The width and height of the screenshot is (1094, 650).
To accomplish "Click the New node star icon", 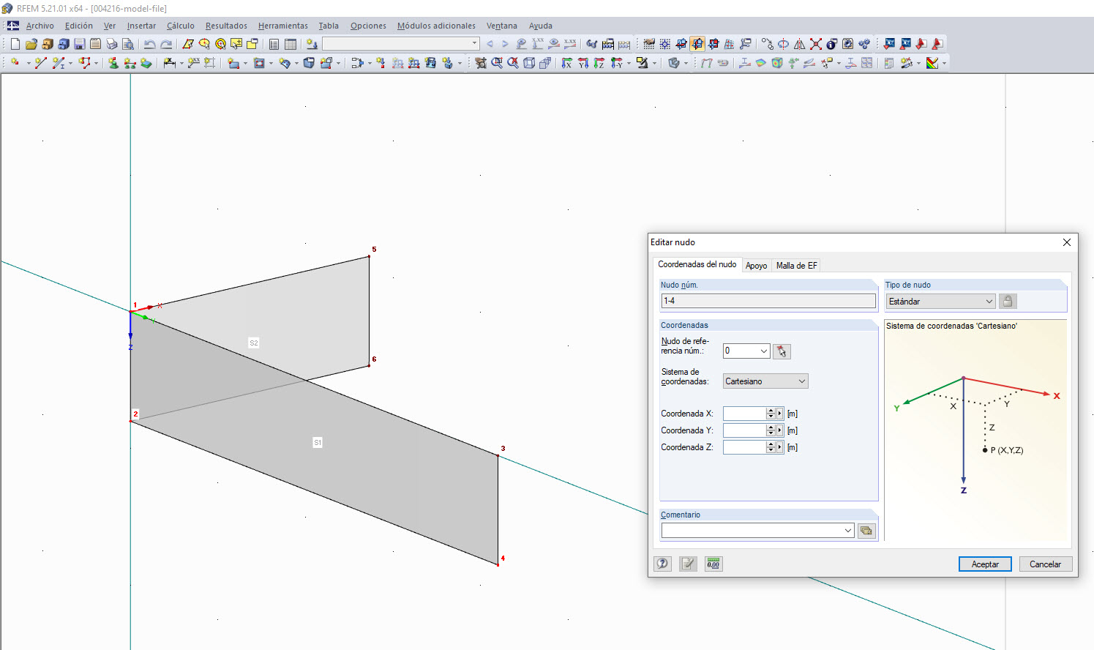I will [15, 63].
